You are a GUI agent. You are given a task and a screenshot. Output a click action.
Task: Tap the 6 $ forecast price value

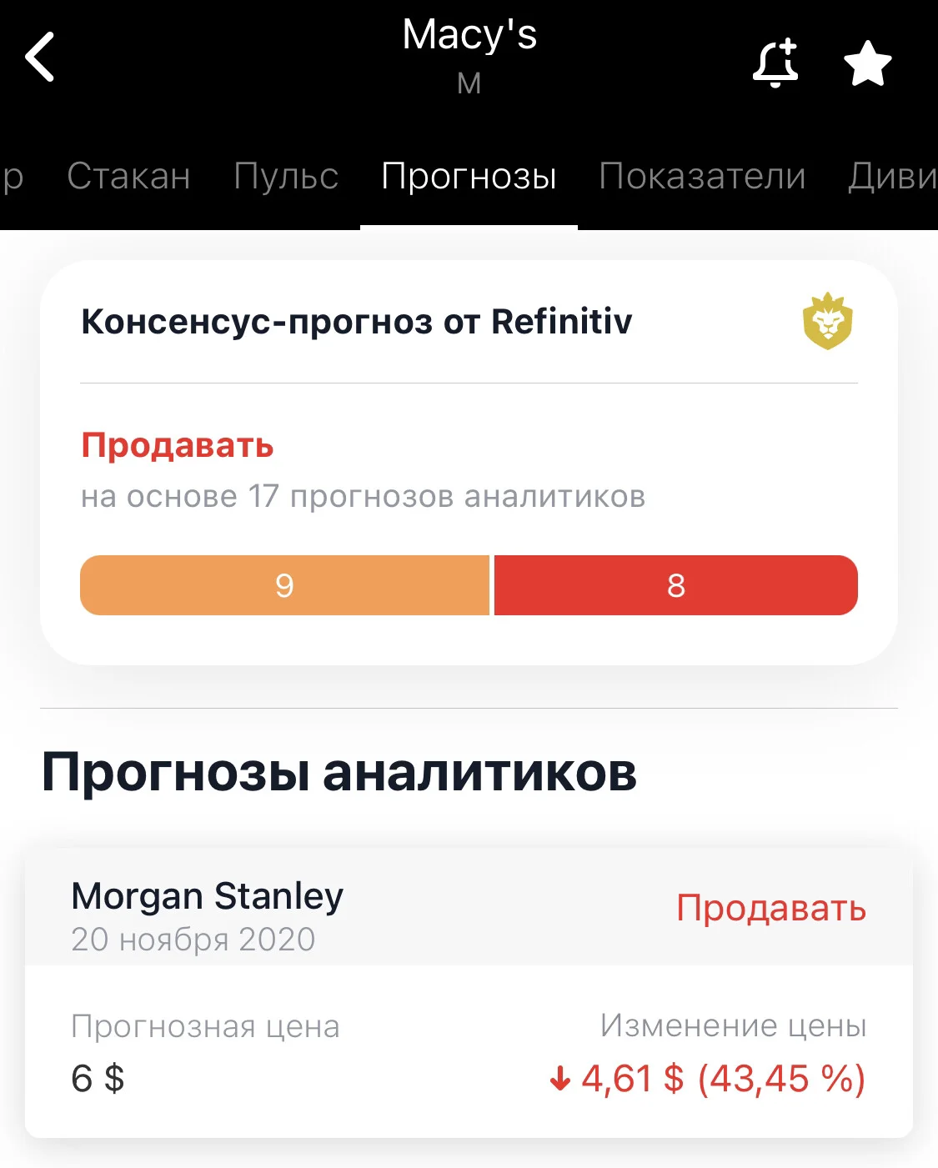tap(98, 1078)
